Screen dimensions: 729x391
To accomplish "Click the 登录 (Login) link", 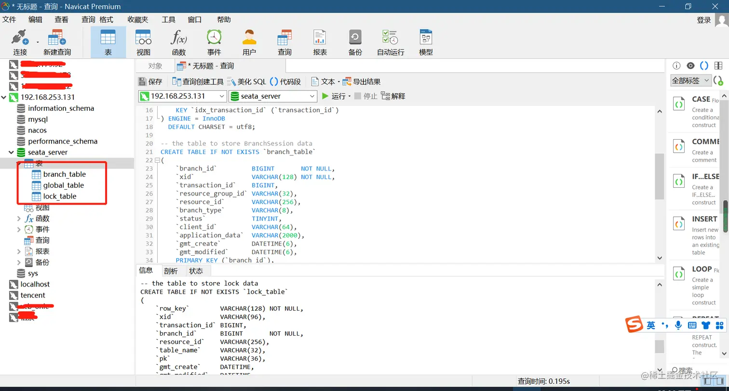I will click(704, 20).
